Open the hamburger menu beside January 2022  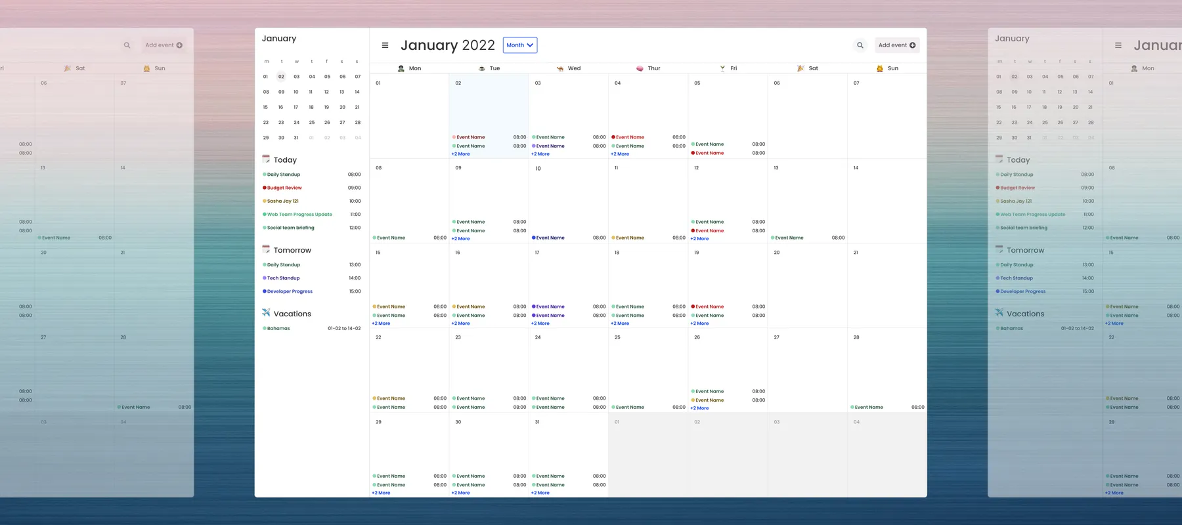(385, 45)
